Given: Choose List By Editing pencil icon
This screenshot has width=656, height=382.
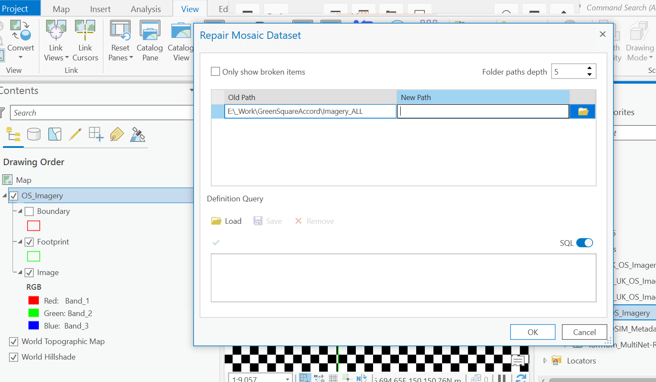Looking at the screenshot, I should point(75,135).
